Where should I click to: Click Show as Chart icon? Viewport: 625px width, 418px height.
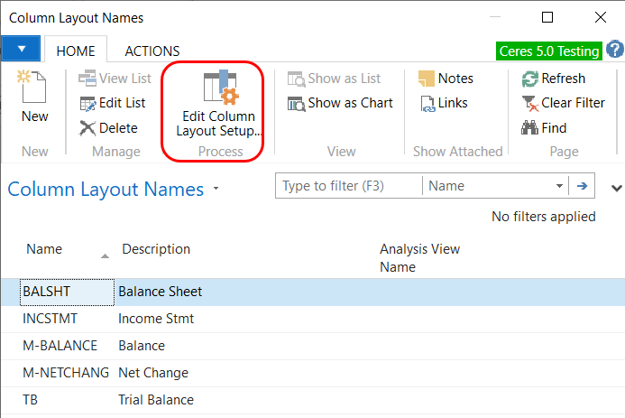point(296,103)
